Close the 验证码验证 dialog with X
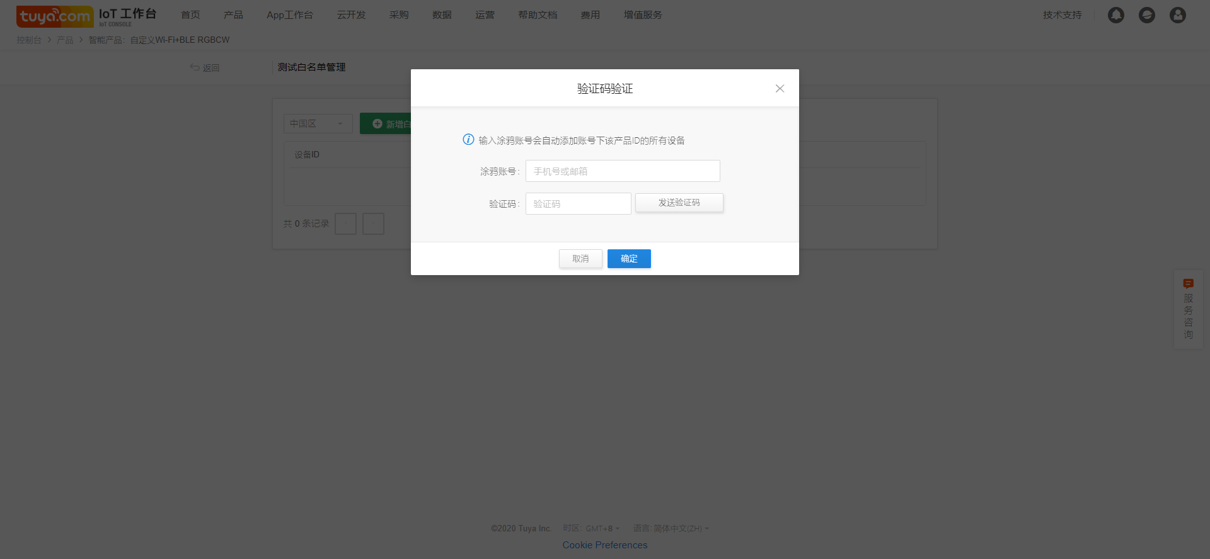 pyautogui.click(x=780, y=89)
